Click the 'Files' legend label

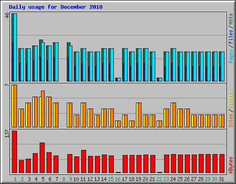[231, 36]
